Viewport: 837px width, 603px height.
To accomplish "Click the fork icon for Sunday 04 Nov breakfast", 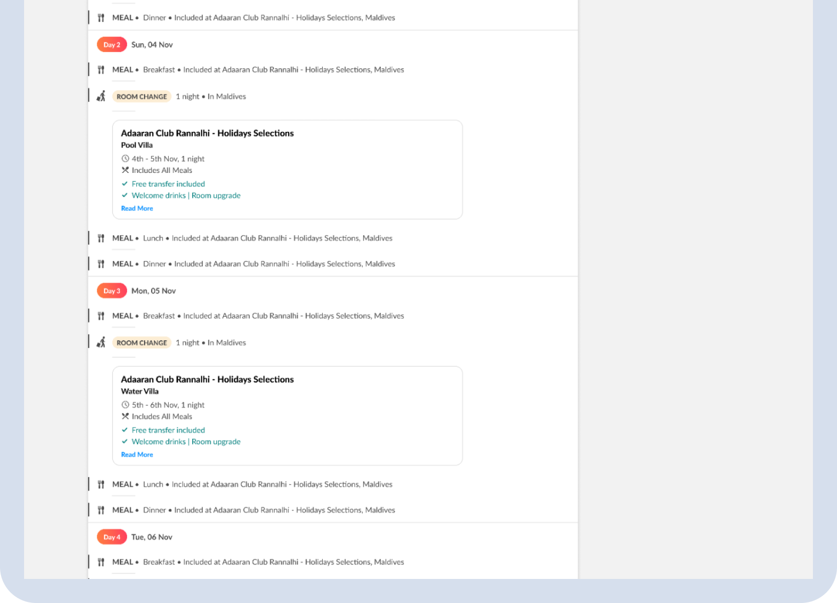I will [x=101, y=70].
